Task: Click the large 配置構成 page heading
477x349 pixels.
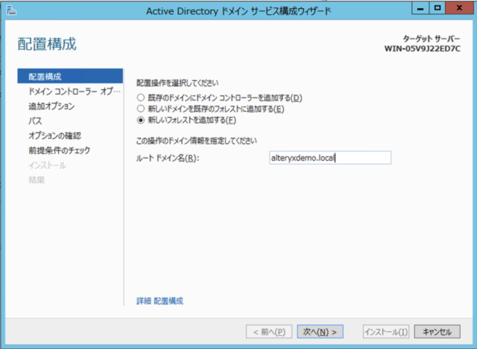Action: click(47, 44)
